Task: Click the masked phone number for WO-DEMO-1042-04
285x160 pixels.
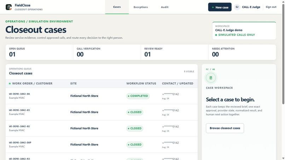Action: pyautogui.click(x=170, y=94)
